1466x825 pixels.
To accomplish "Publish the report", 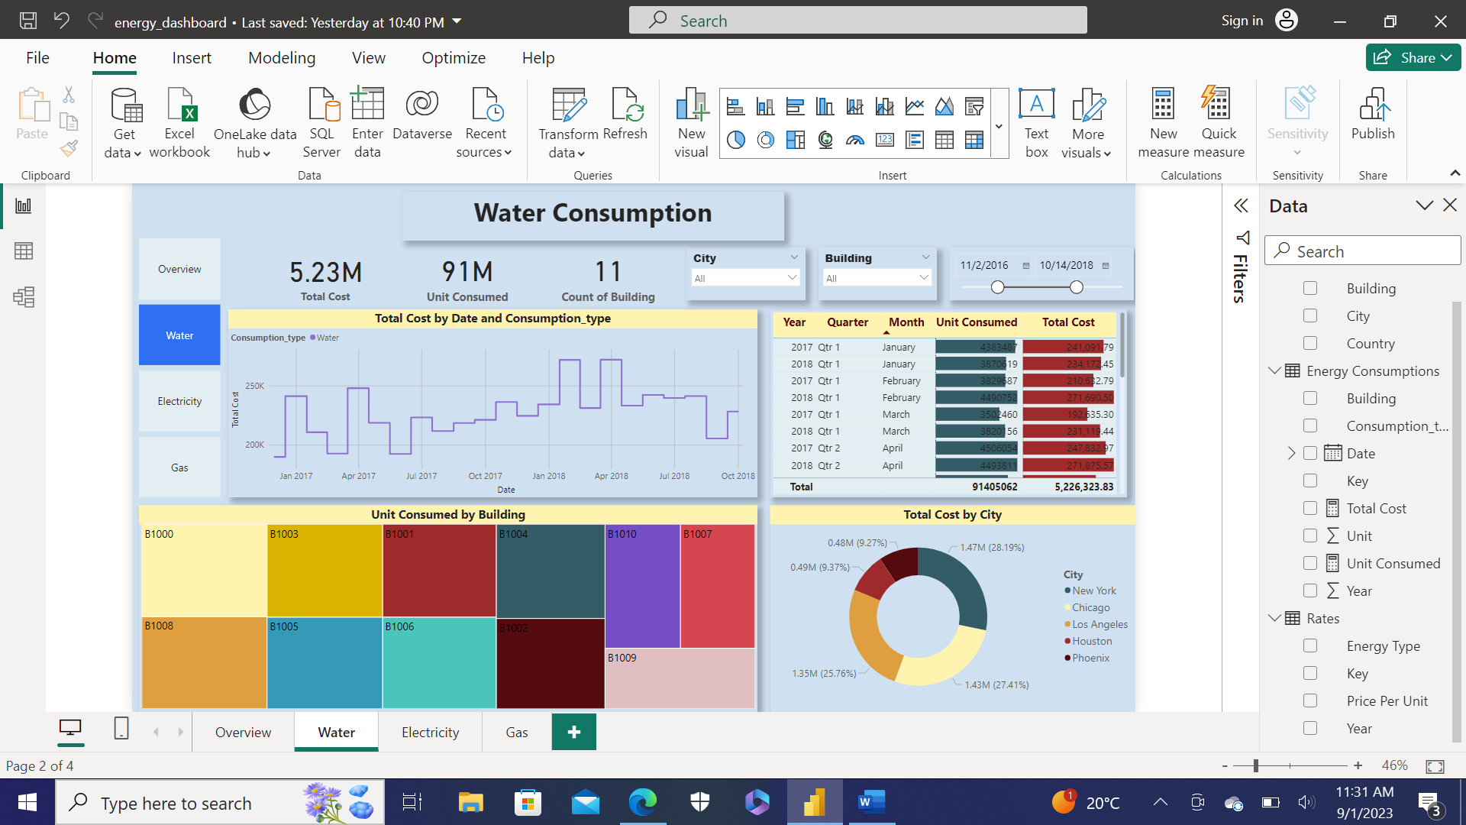I will [1373, 115].
